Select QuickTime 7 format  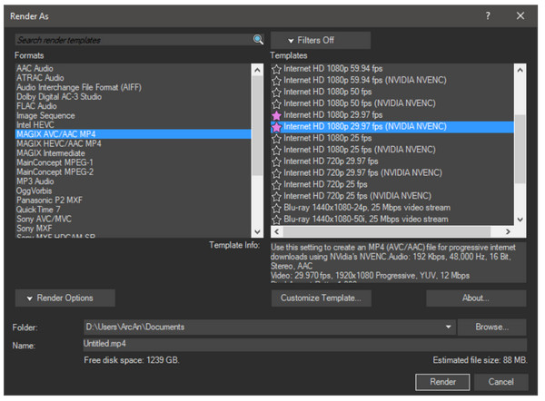134,210
